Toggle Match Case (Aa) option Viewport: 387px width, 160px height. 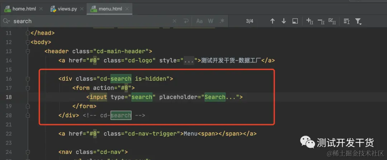click(199, 21)
